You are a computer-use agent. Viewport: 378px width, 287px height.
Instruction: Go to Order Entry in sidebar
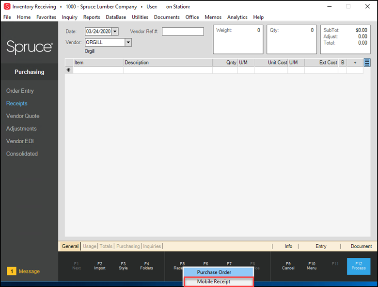pos(20,91)
